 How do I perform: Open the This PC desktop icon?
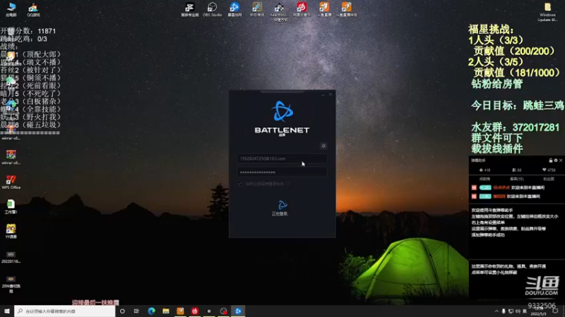(11, 9)
